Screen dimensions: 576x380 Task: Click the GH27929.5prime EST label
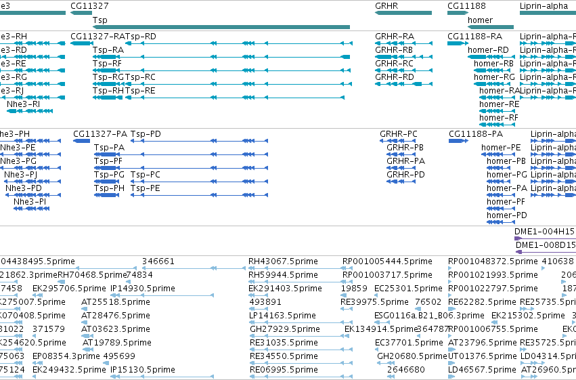tap(285, 329)
